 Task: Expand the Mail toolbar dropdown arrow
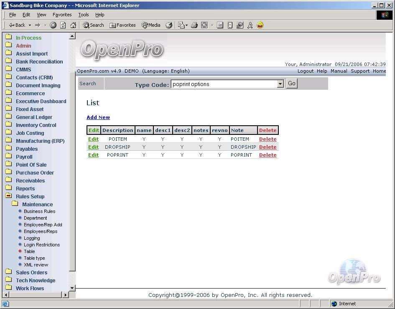186,25
